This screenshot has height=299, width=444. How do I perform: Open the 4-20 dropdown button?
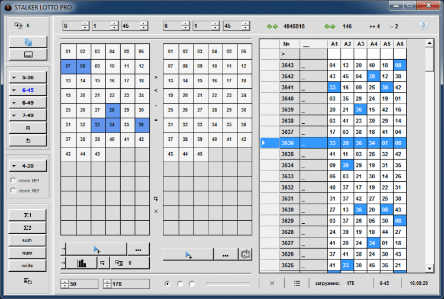point(28,166)
